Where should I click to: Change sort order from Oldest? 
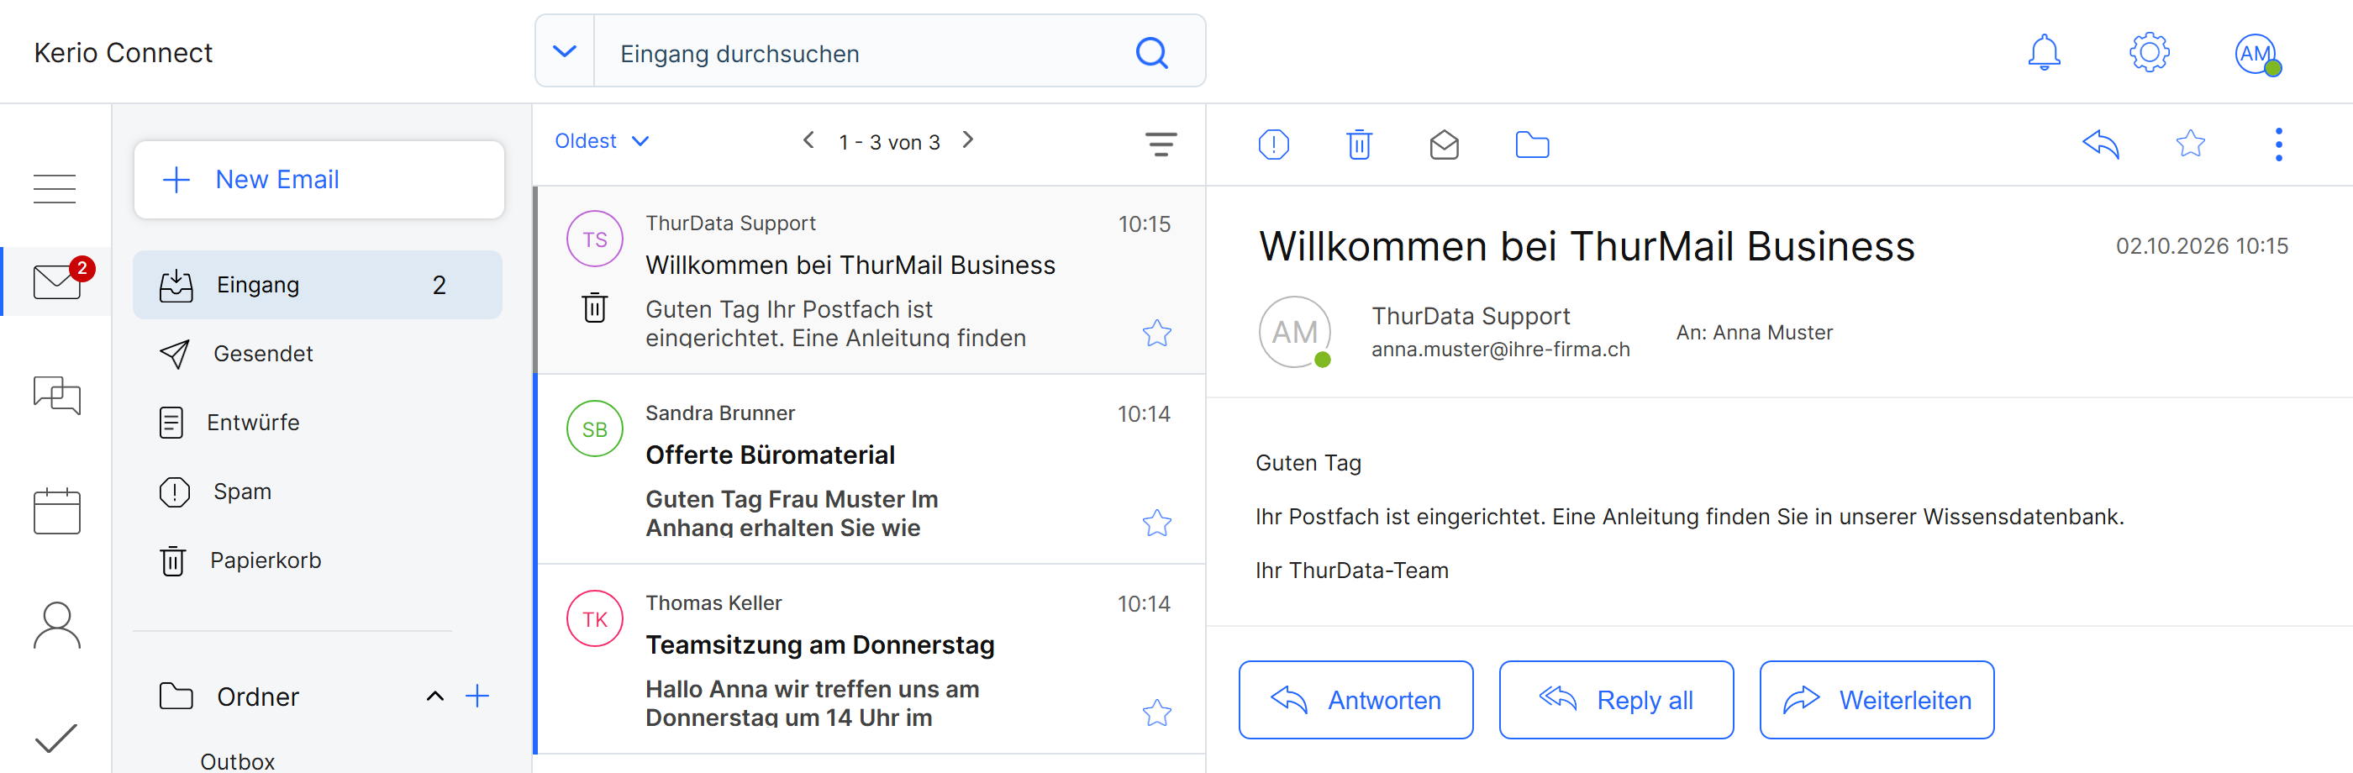click(602, 140)
